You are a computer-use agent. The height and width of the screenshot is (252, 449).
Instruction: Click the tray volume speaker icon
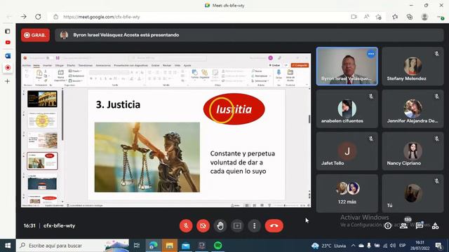point(393,246)
